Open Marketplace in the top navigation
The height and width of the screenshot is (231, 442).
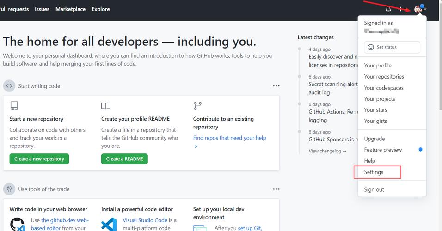tap(70, 9)
